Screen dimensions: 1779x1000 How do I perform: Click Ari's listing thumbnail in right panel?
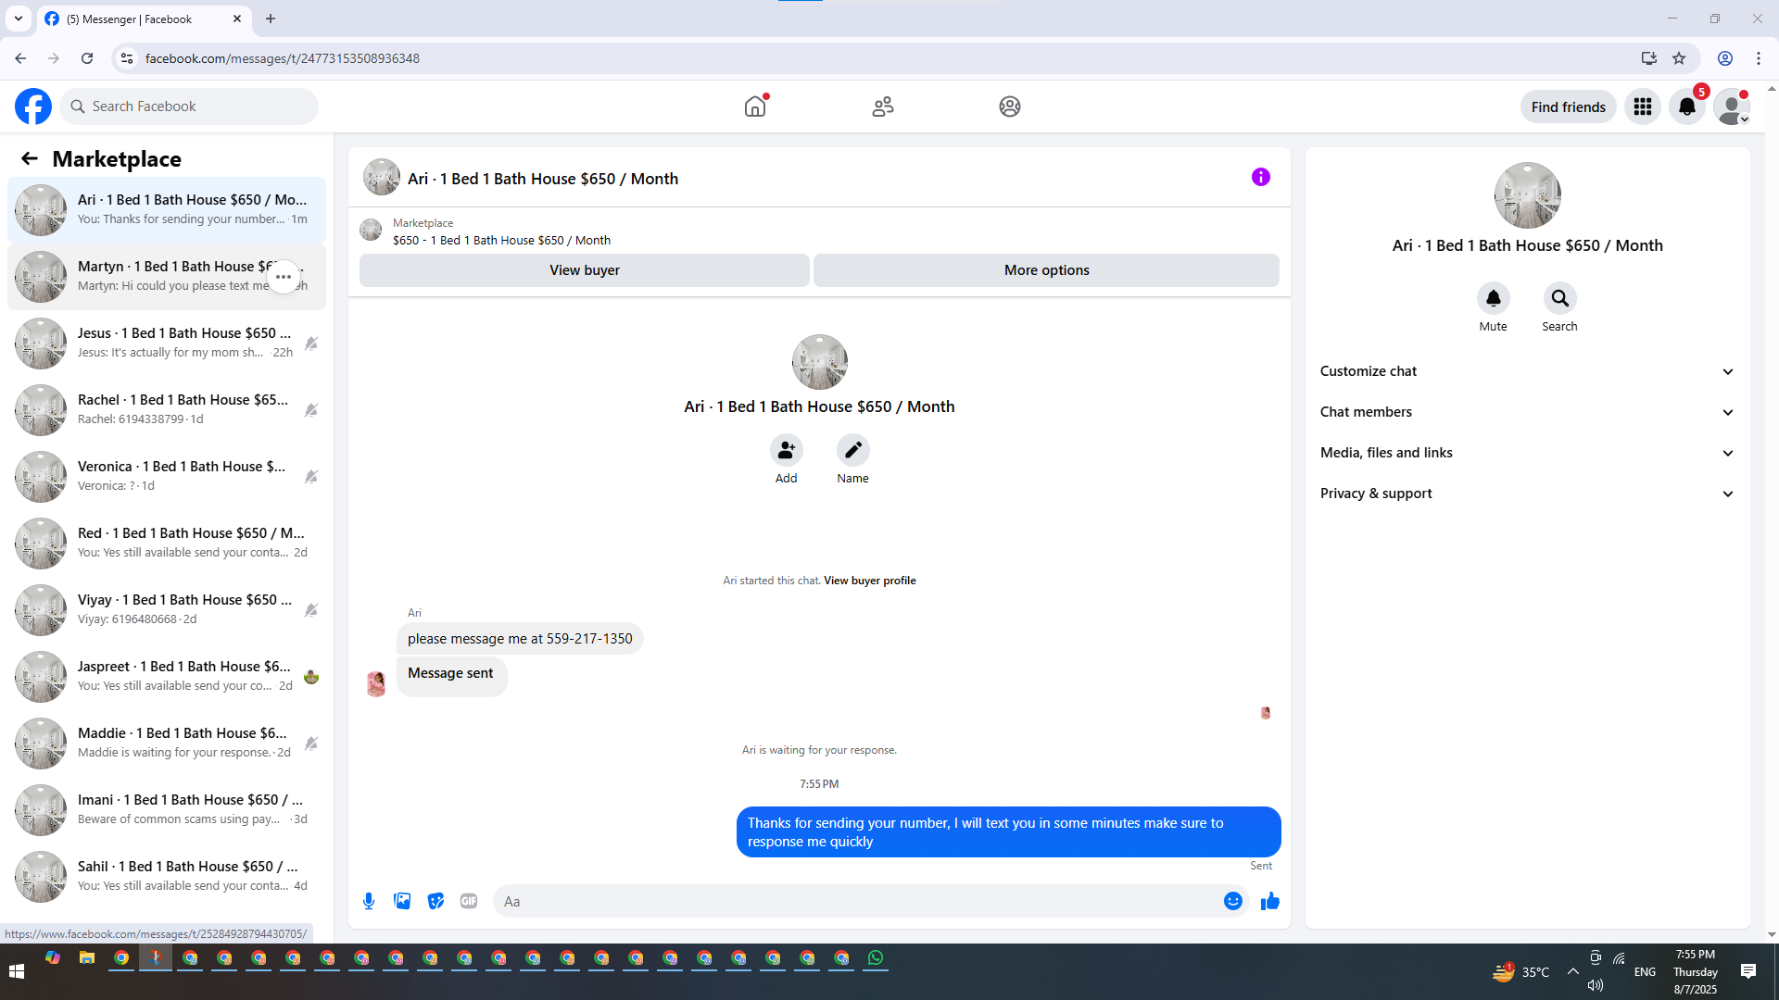point(1528,195)
